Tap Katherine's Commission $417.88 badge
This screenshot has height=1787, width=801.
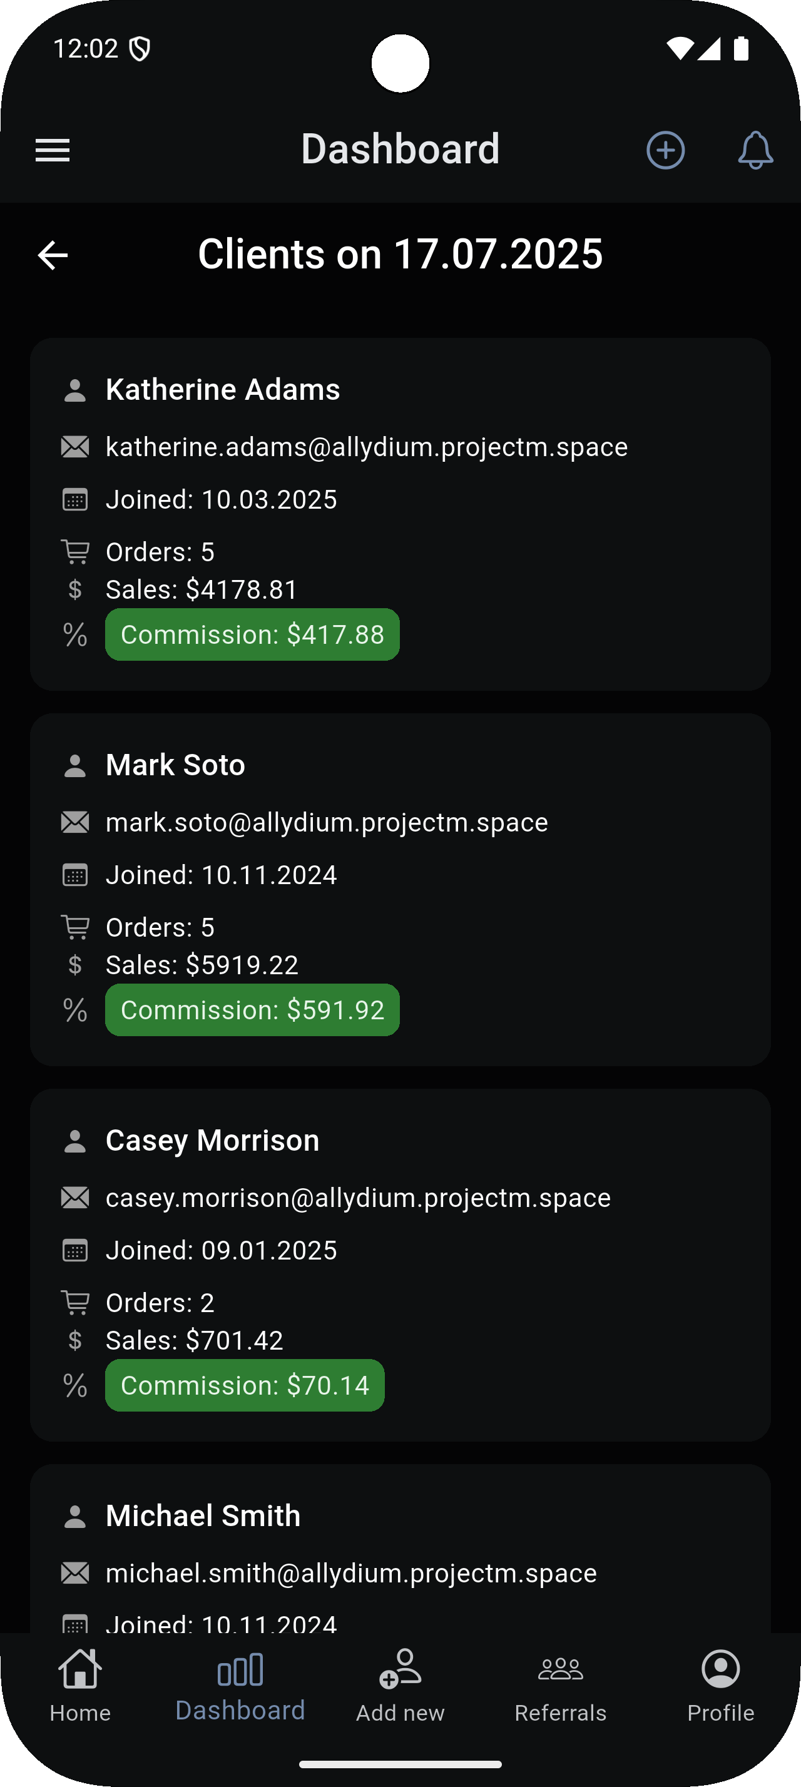[x=252, y=634]
